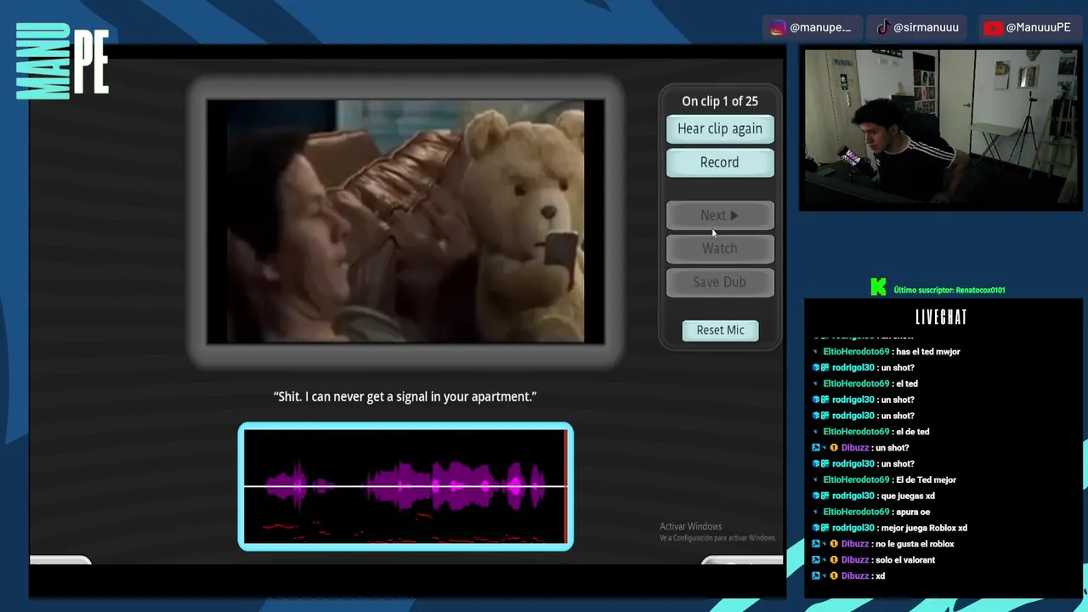Click the Ted movie clip preview
Viewport: 1088px width, 612px height.
coord(405,222)
